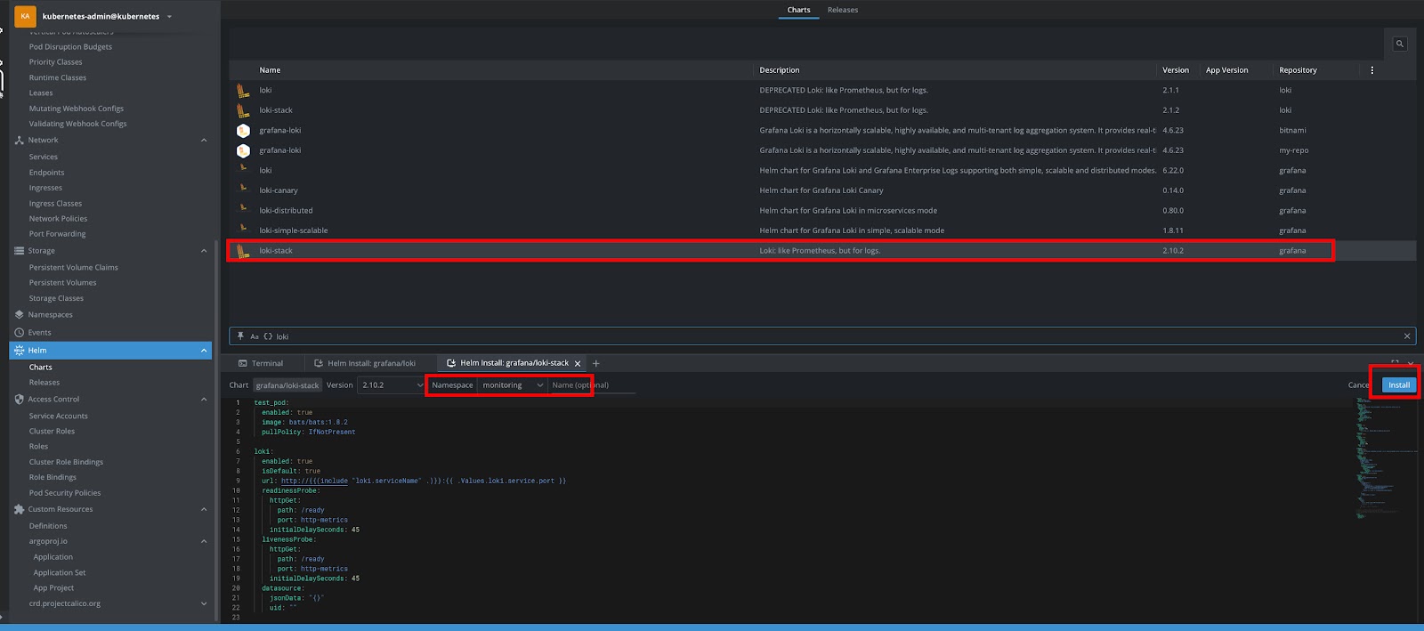This screenshot has width=1424, height=631.
Task: Toggle the pin icon in search bar
Action: click(x=240, y=336)
